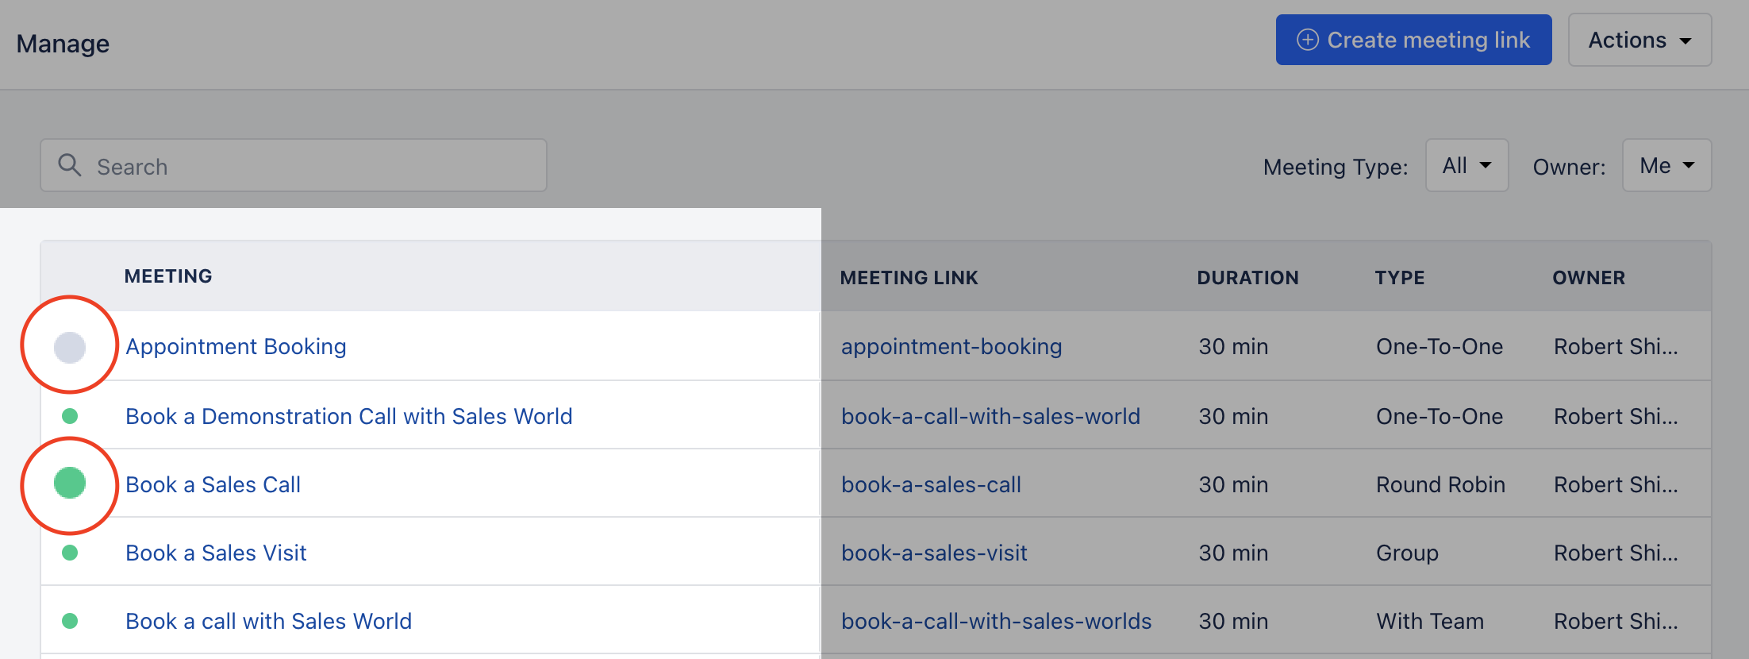
Task: Toggle the green status dot for Book a Sales Visit
Action: [x=70, y=553]
